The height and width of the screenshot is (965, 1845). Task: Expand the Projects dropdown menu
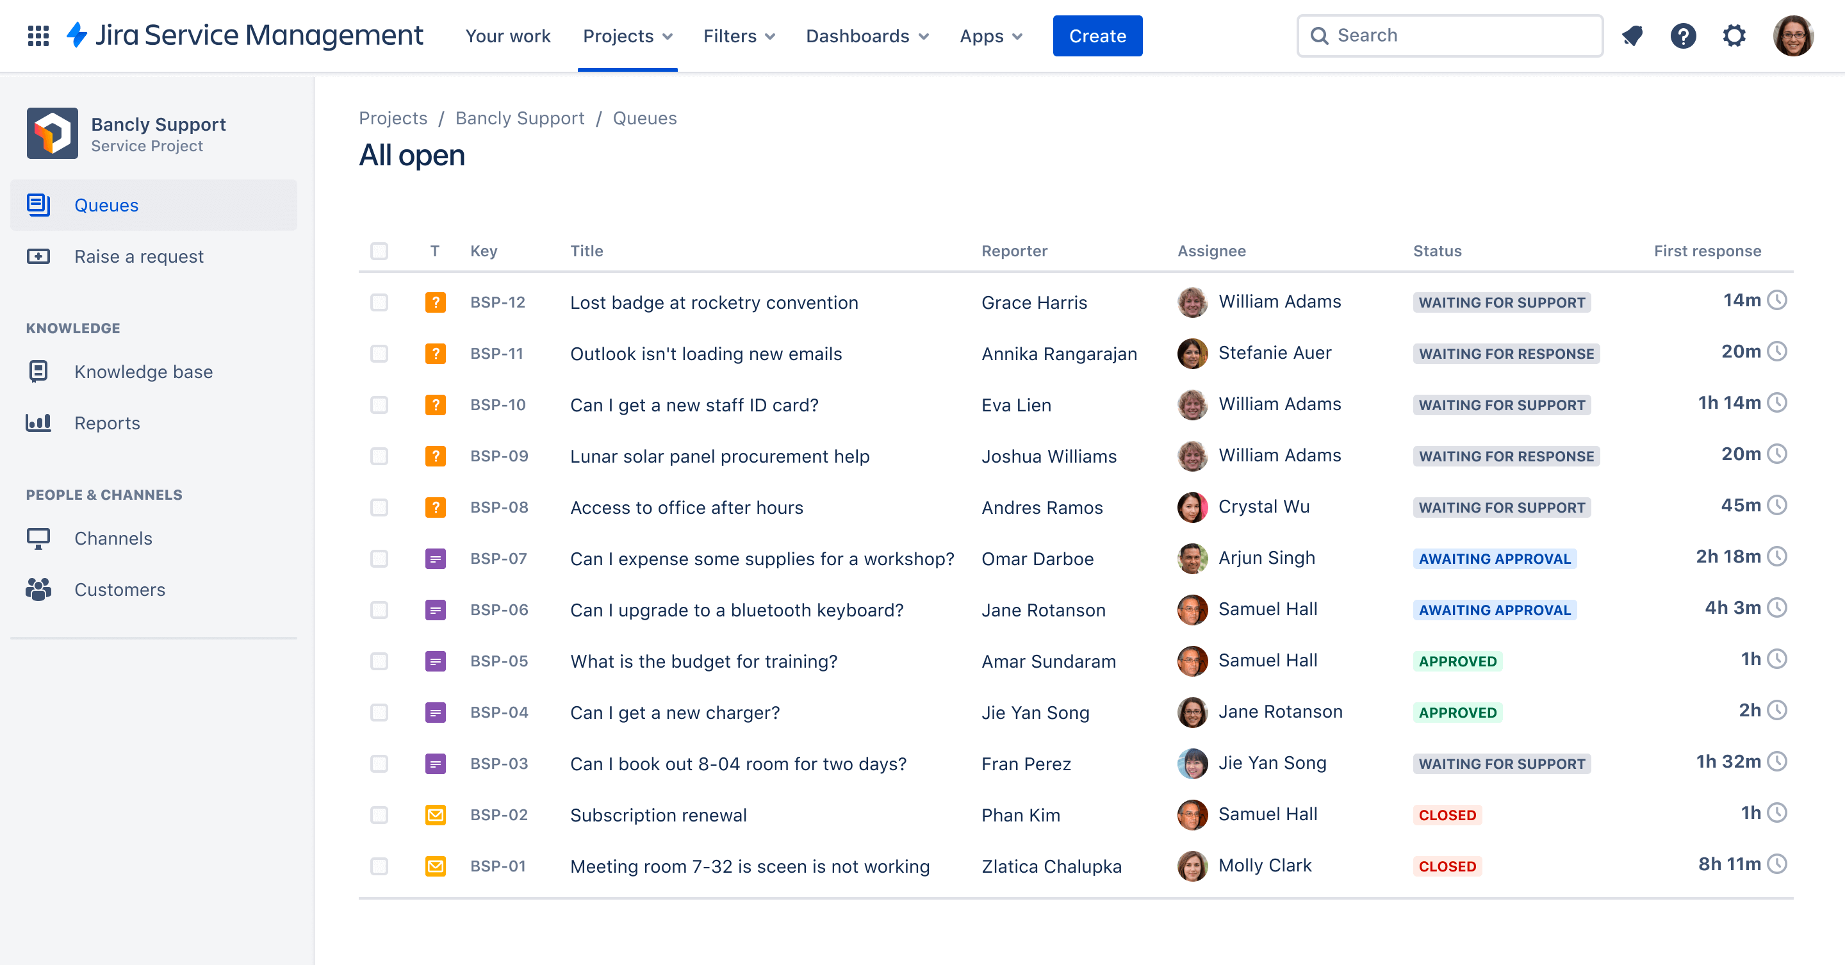627,35
